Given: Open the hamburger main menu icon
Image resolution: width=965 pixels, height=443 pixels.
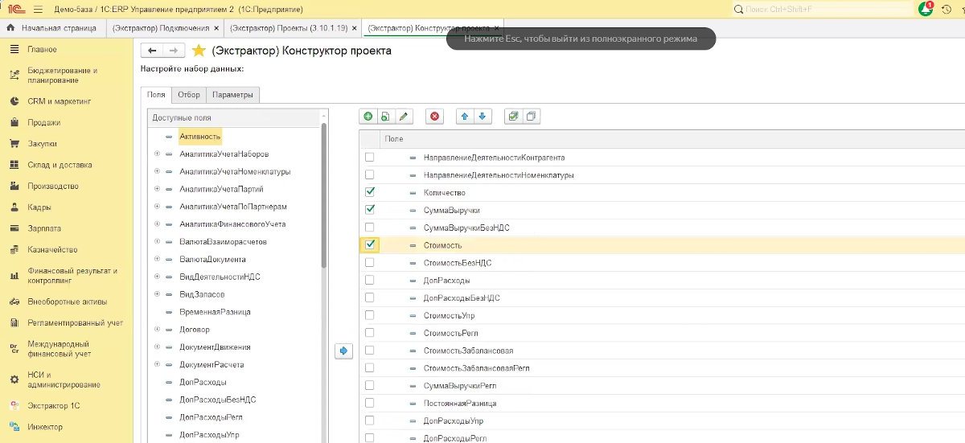Looking at the screenshot, I should click(39, 9).
